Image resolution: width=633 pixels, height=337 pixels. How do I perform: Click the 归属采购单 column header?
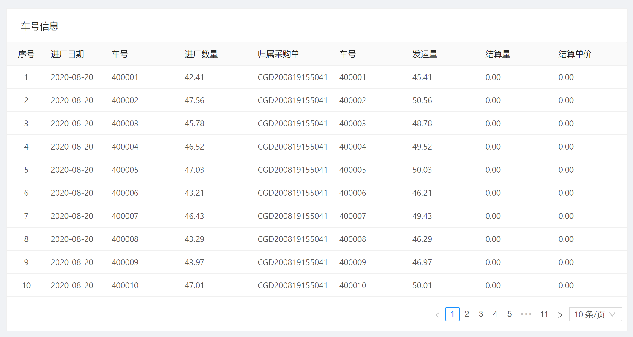[278, 54]
